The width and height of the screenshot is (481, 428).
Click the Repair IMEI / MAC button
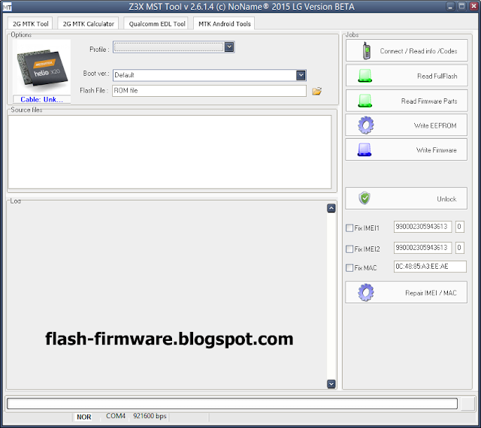click(406, 293)
